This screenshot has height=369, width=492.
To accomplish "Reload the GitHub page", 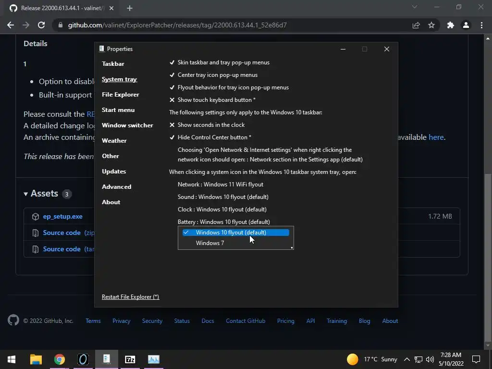I will (x=41, y=25).
